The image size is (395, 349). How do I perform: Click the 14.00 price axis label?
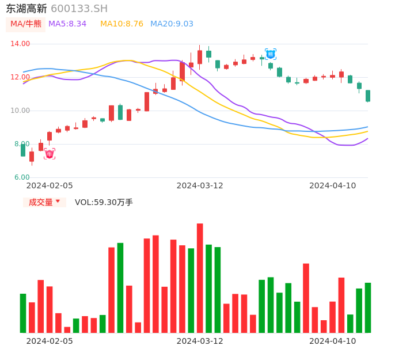tap(21, 44)
